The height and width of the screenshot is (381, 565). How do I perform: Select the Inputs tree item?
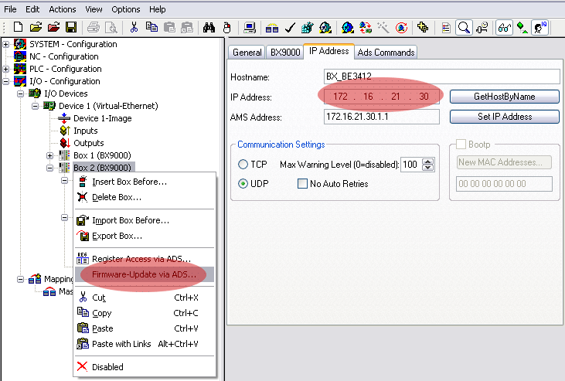(x=85, y=131)
